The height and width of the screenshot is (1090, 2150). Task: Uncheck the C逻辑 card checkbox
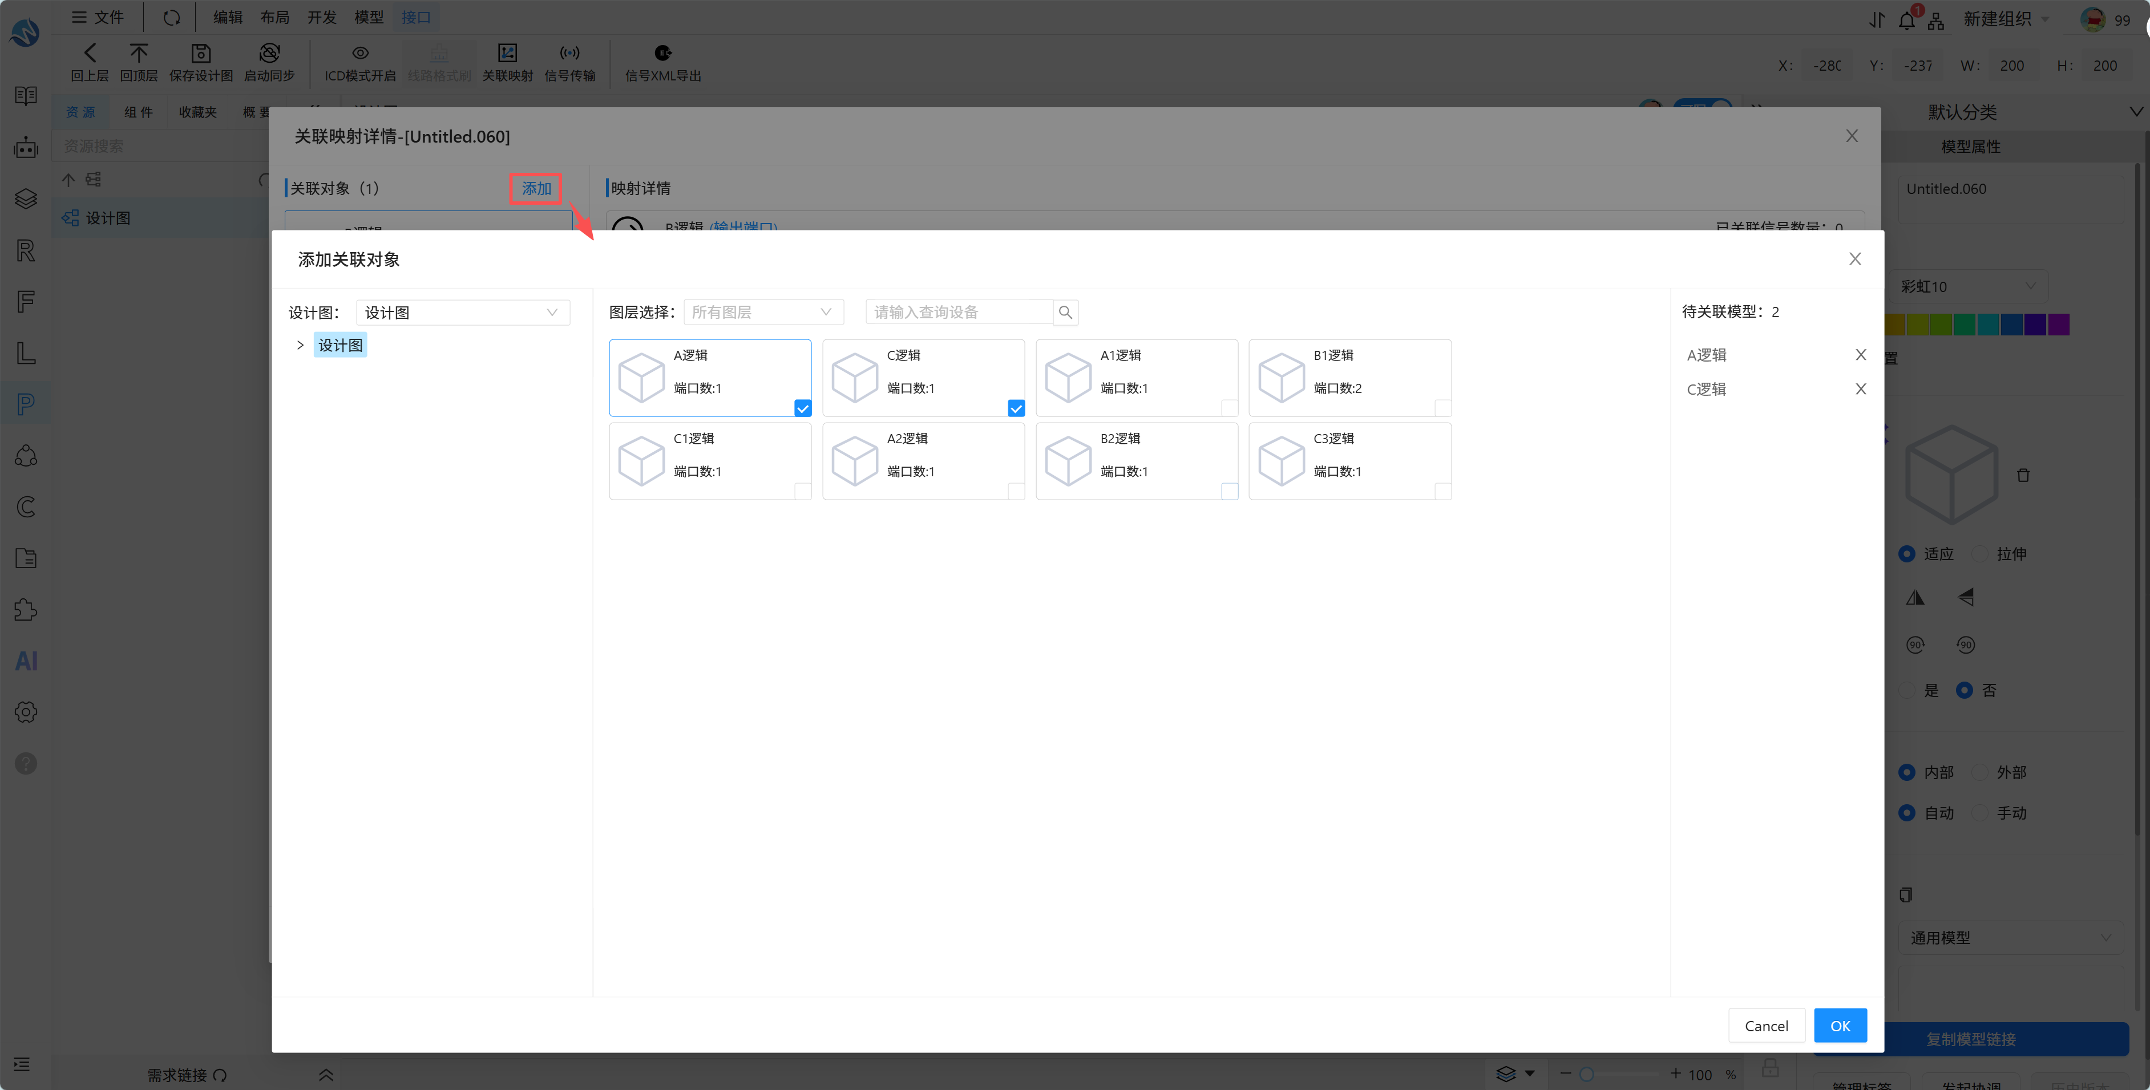(1016, 408)
